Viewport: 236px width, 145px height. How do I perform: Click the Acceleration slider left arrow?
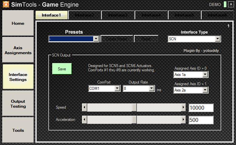click(84, 120)
